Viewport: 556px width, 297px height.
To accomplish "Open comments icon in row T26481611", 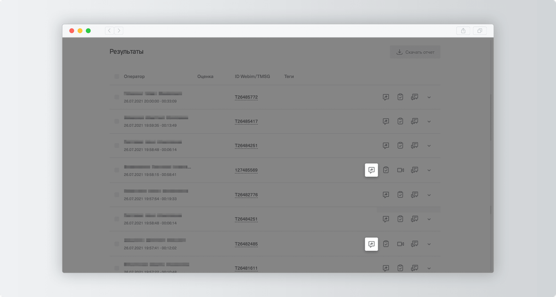I will point(414,268).
